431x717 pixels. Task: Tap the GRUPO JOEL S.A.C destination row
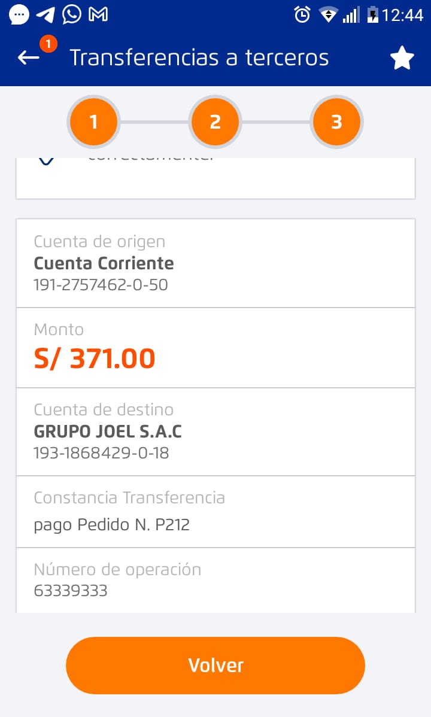point(215,432)
